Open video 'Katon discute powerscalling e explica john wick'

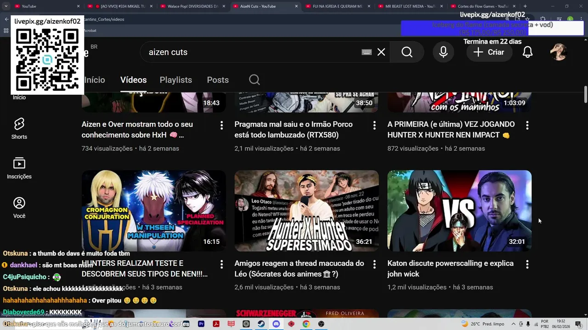pyautogui.click(x=450, y=269)
